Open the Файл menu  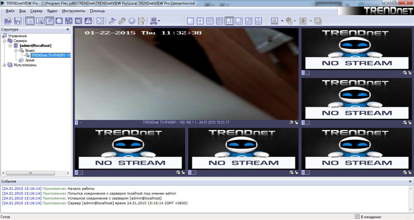coord(10,11)
